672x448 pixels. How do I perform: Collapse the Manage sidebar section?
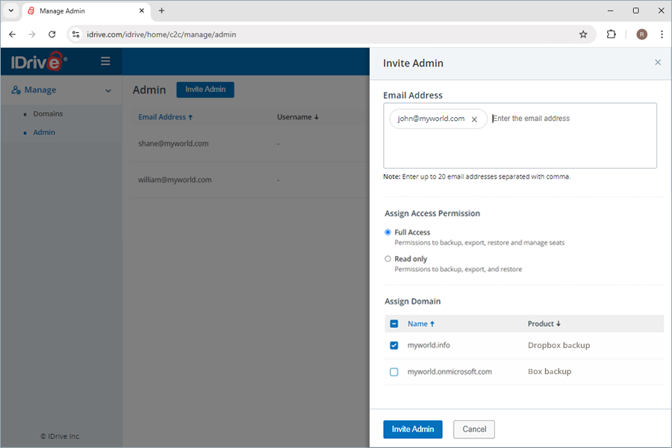point(108,90)
